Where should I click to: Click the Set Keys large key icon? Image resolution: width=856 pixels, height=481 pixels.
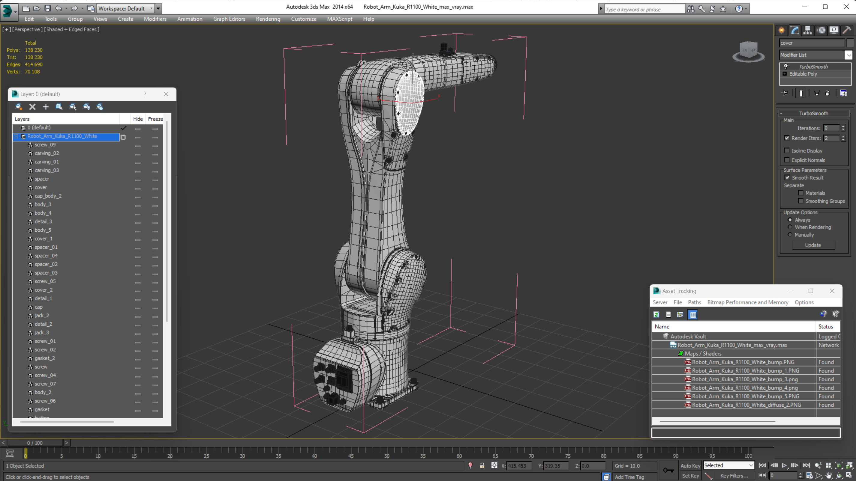[x=668, y=470]
